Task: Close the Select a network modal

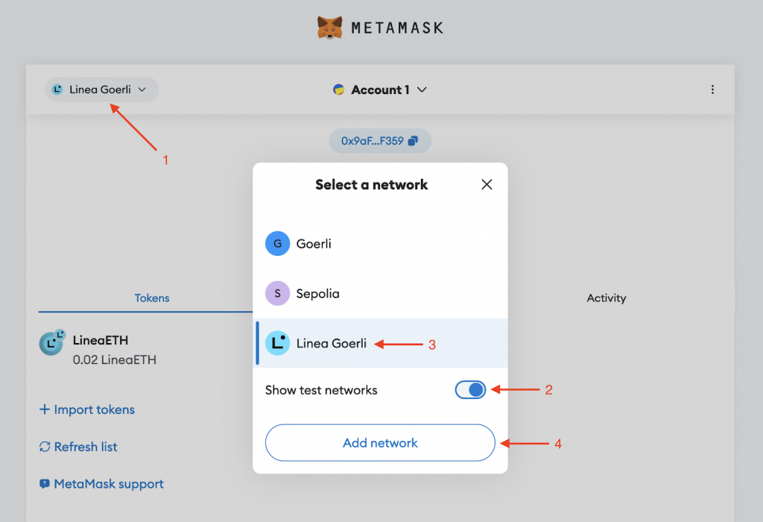Action: click(487, 184)
